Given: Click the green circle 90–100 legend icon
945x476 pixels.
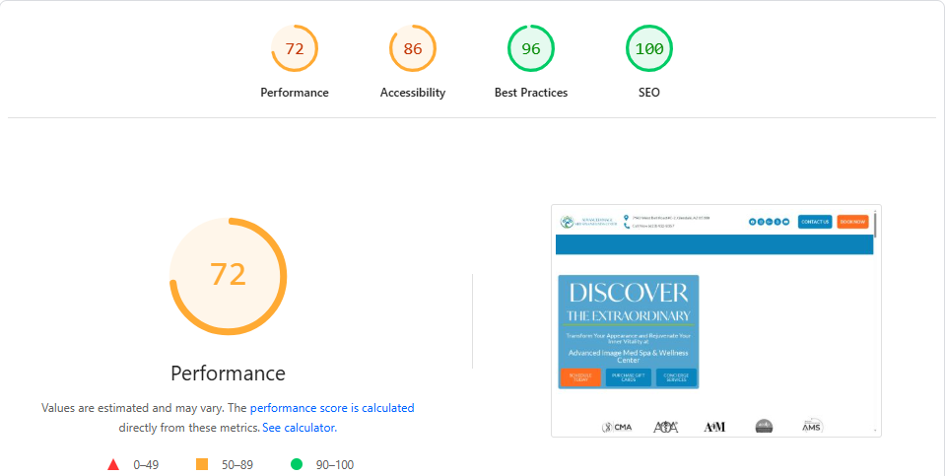Looking at the screenshot, I should (x=297, y=464).
